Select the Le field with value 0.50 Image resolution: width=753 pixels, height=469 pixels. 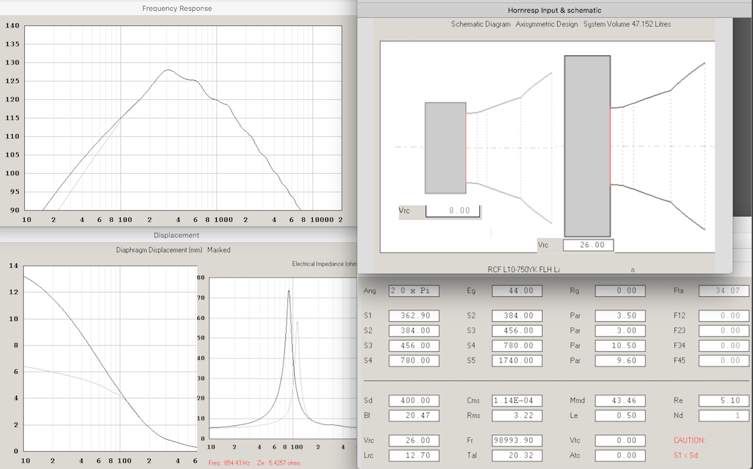(x=620, y=415)
